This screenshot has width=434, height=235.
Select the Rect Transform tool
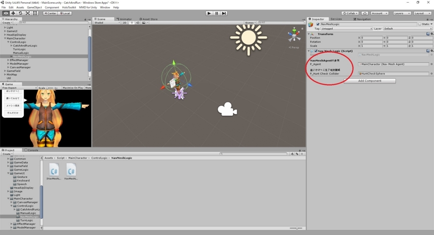tap(35, 13)
